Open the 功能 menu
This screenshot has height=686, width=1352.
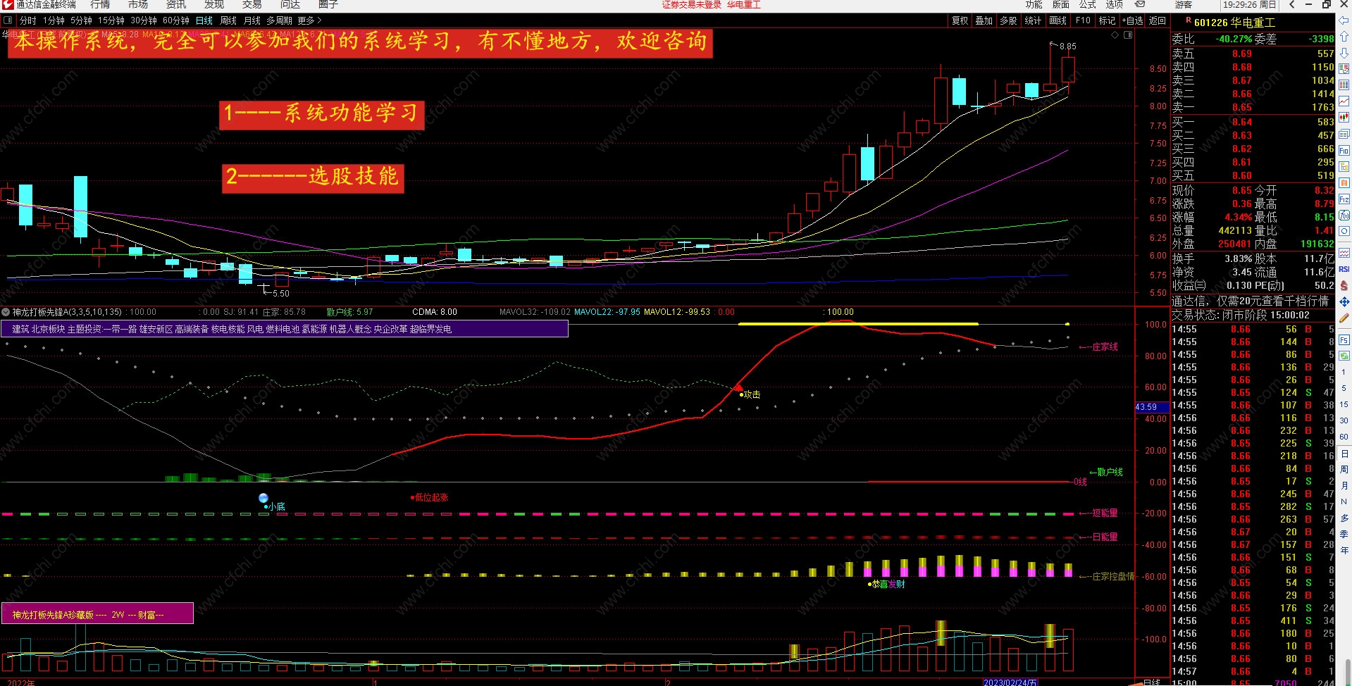coord(1034,4)
